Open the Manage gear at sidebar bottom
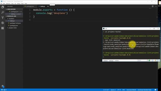 (x=3, y=86)
